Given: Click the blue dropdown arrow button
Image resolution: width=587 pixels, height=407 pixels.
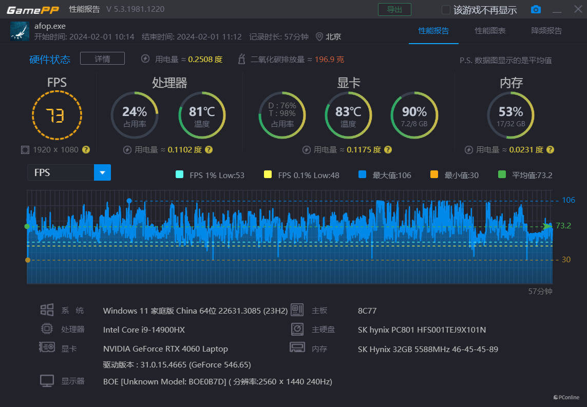Looking at the screenshot, I should [102, 172].
